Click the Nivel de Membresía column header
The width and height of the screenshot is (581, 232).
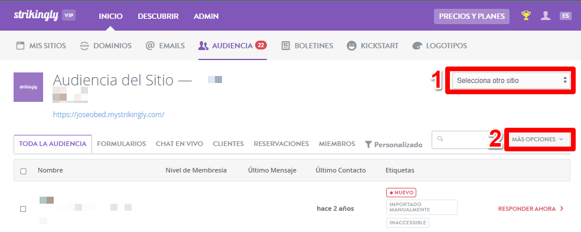pyautogui.click(x=196, y=170)
